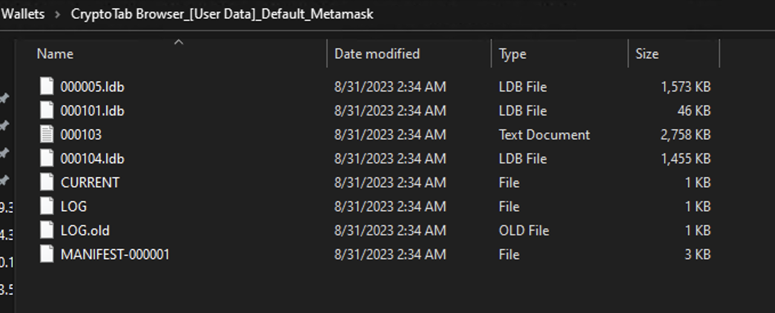This screenshot has height=313, width=775.
Task: Click the LOG file icon
Action: click(x=47, y=206)
